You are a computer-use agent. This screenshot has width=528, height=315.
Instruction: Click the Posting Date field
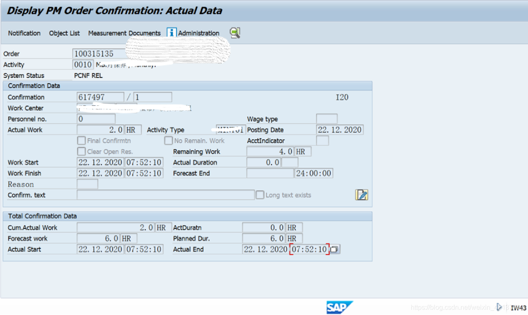[x=339, y=130]
